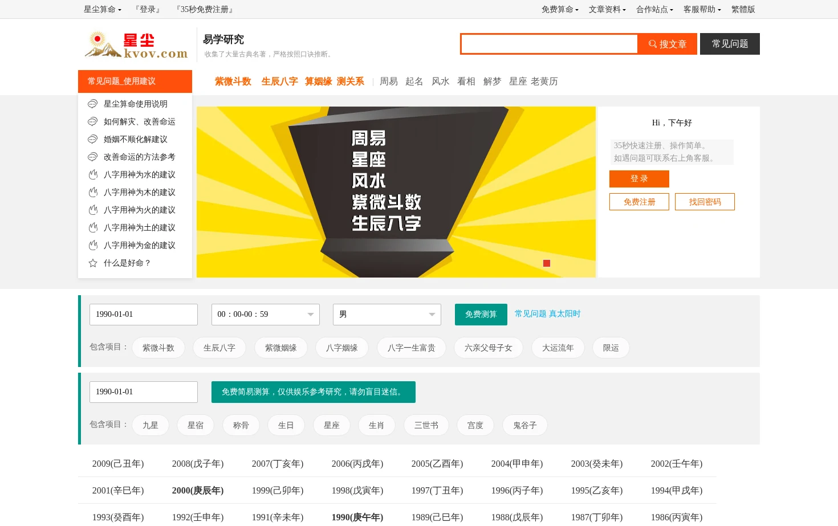The width and height of the screenshot is (838, 526).
Task: Open the 常见问题 link beside 免费测算
Action: pos(531,314)
